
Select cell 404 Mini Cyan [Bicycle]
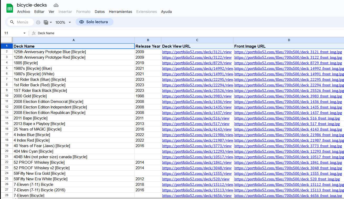pos(74,151)
